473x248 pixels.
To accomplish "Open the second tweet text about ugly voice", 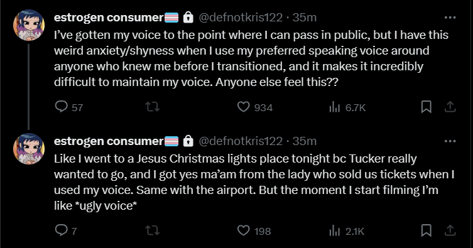I will pyautogui.click(x=254, y=182).
